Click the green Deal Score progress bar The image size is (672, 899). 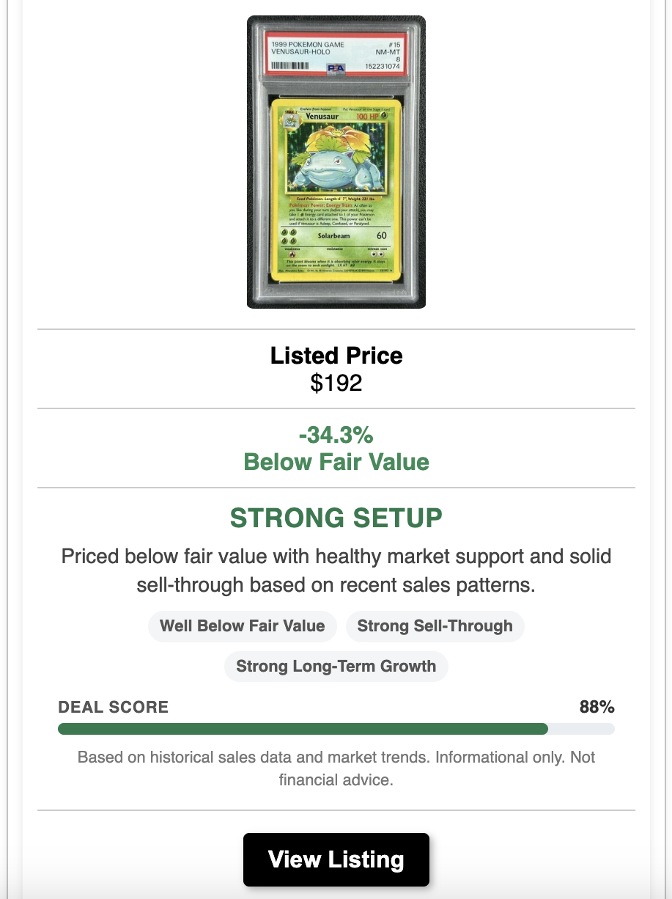(x=303, y=729)
